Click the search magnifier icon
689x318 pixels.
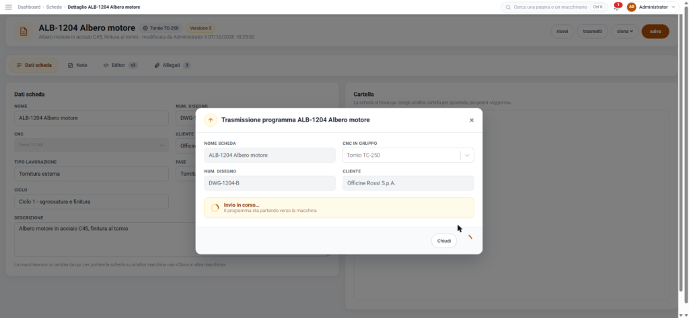tap(508, 7)
